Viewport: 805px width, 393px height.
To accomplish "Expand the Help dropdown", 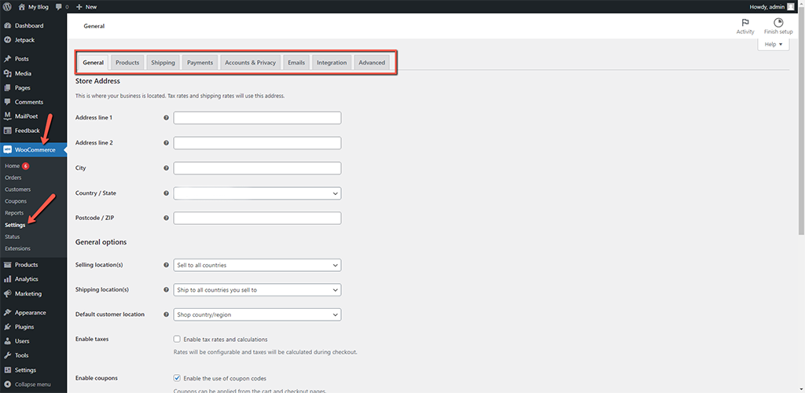I will point(774,45).
